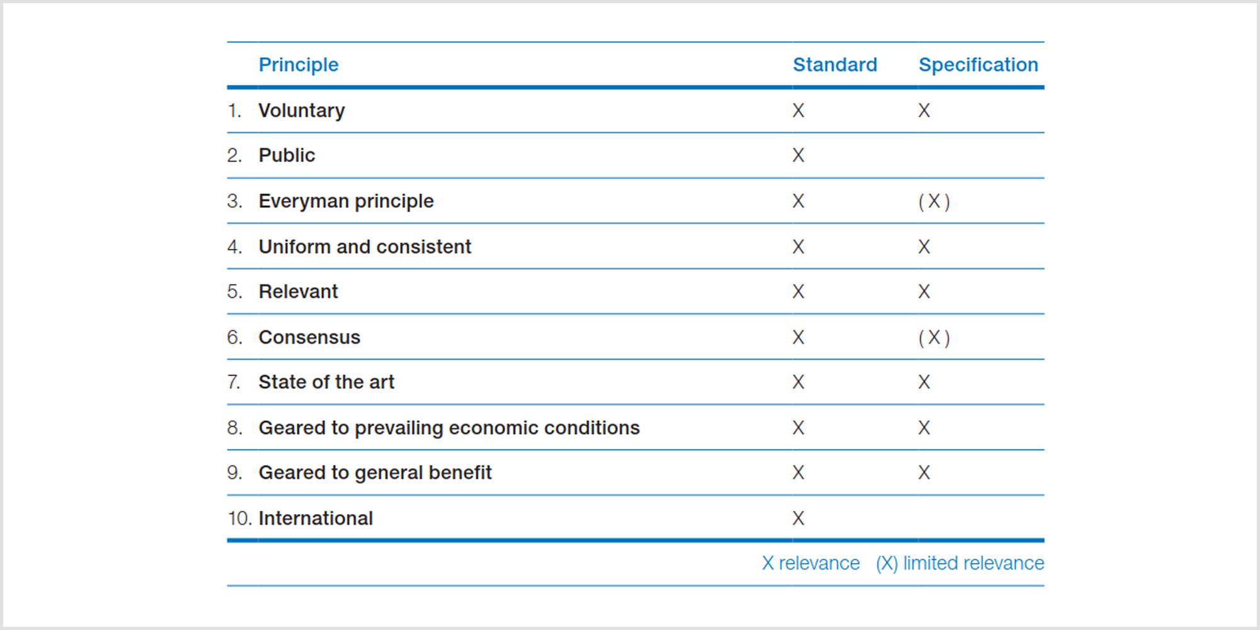Click the X relevance legend text
1260x630 pixels.
click(811, 563)
